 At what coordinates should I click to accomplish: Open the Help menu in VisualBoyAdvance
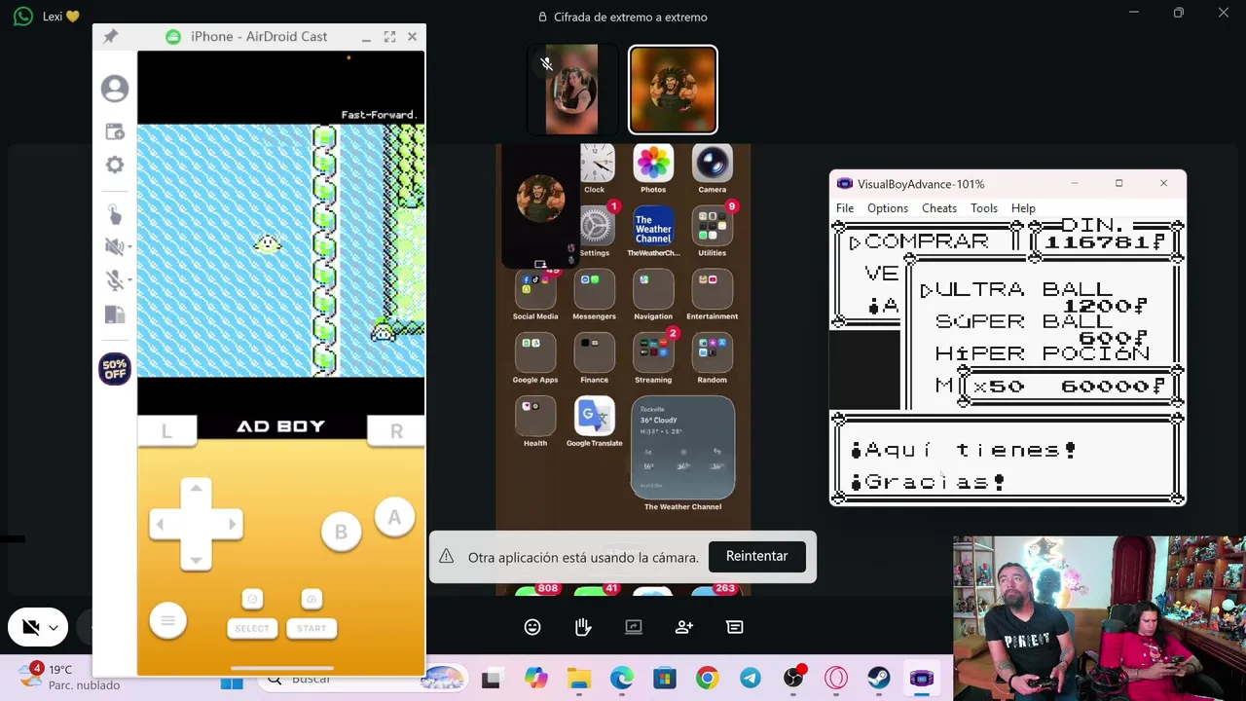coord(1023,208)
